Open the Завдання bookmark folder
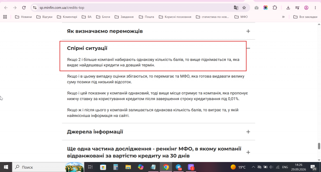The width and height of the screenshot is (321, 172). [x=124, y=17]
